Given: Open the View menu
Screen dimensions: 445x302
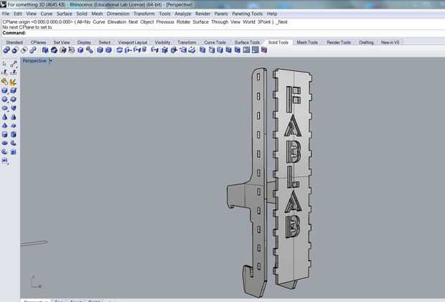Looking at the screenshot, I should [x=31, y=14].
